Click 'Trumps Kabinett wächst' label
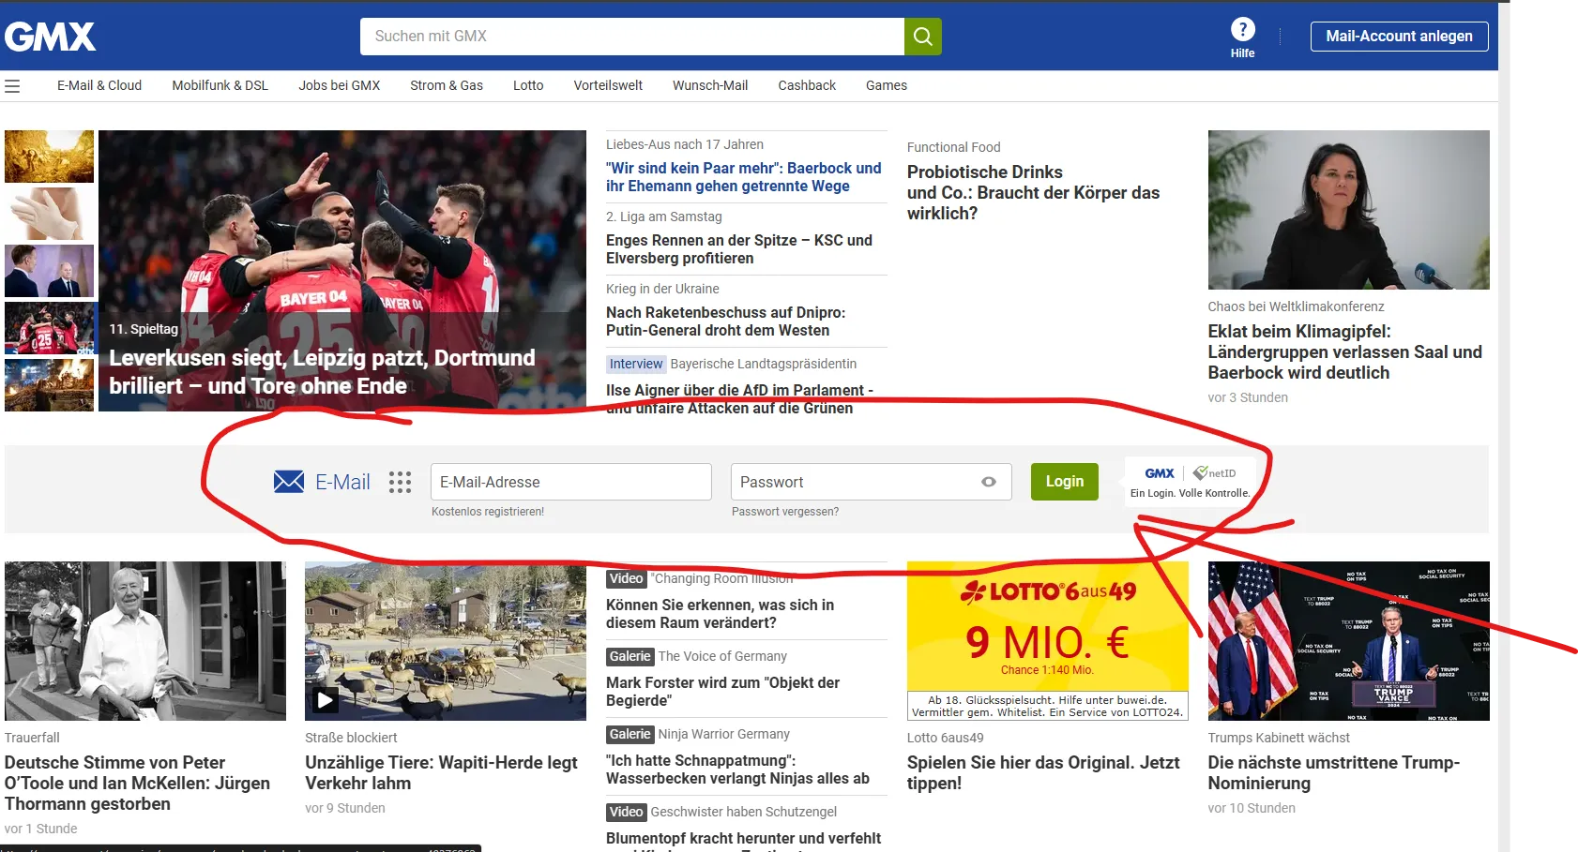This screenshot has width=1578, height=852. pyautogui.click(x=1279, y=738)
